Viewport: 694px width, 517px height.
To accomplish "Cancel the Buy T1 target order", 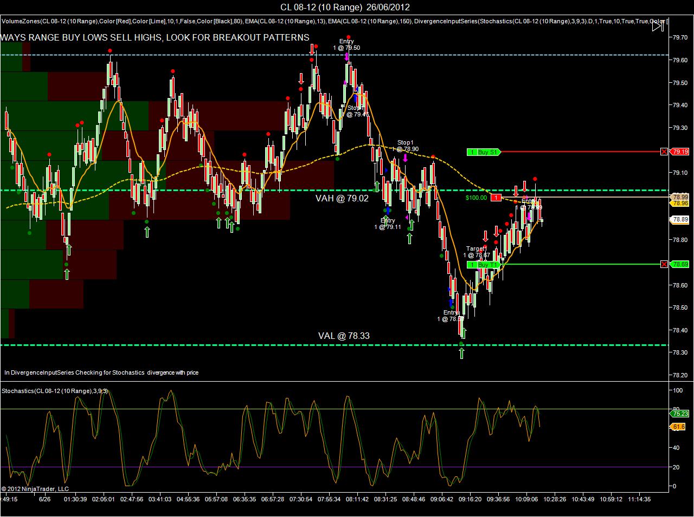I will tap(664, 264).
